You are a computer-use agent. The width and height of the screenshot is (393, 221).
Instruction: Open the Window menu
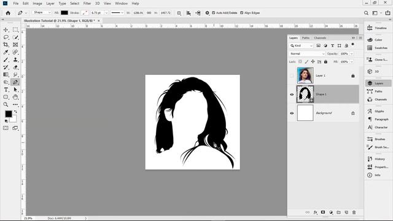(121, 4)
